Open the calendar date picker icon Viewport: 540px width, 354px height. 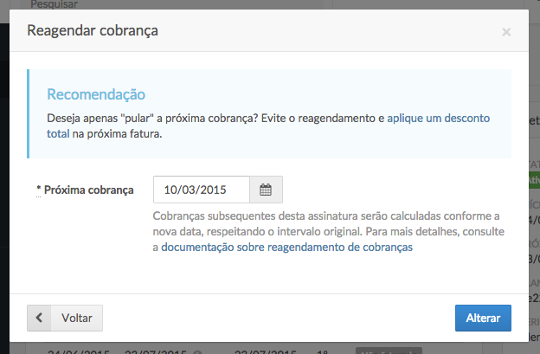[x=266, y=190]
